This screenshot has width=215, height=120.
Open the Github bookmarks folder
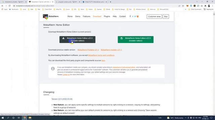tap(107, 9)
